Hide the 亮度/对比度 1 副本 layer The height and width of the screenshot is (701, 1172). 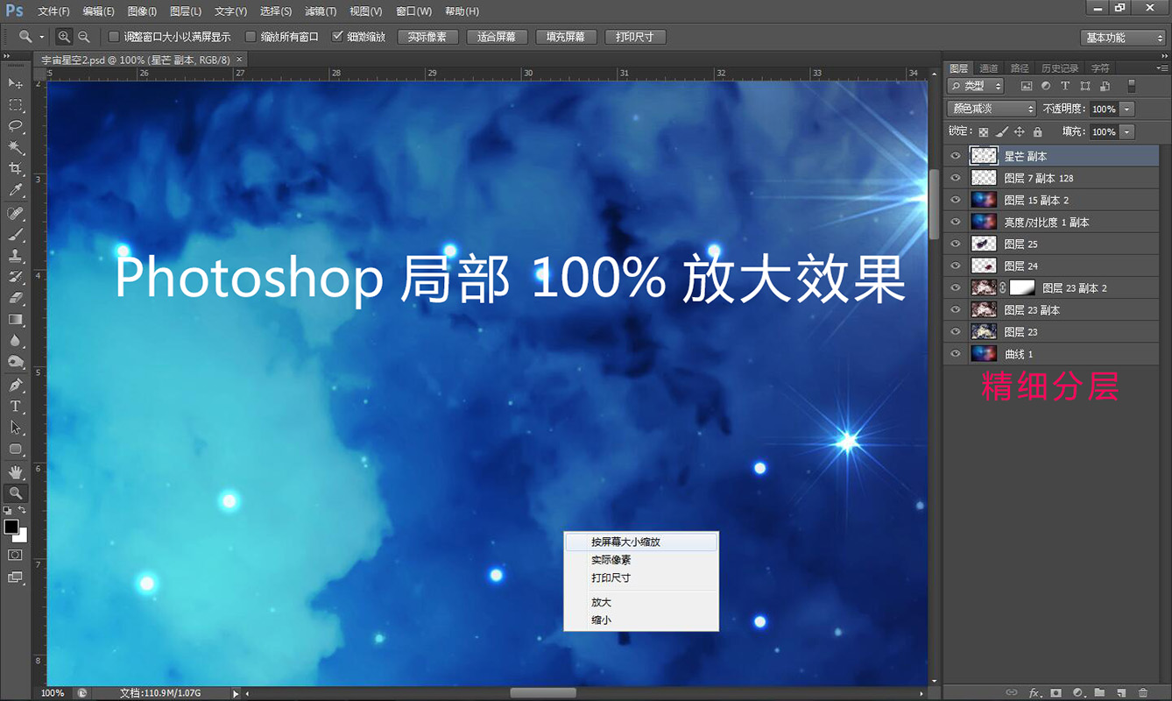click(956, 222)
